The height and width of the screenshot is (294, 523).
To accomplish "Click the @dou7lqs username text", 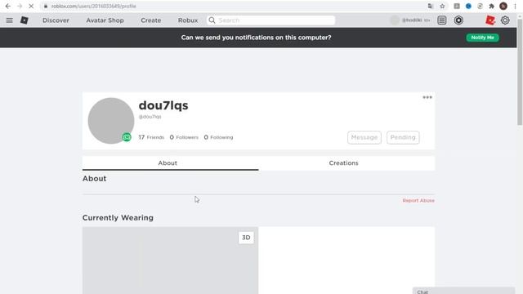I will [x=150, y=117].
